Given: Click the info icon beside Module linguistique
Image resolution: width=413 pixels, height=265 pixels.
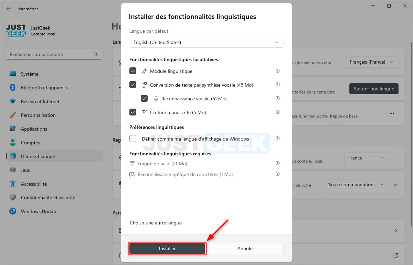Looking at the screenshot, I should pyautogui.click(x=277, y=71).
